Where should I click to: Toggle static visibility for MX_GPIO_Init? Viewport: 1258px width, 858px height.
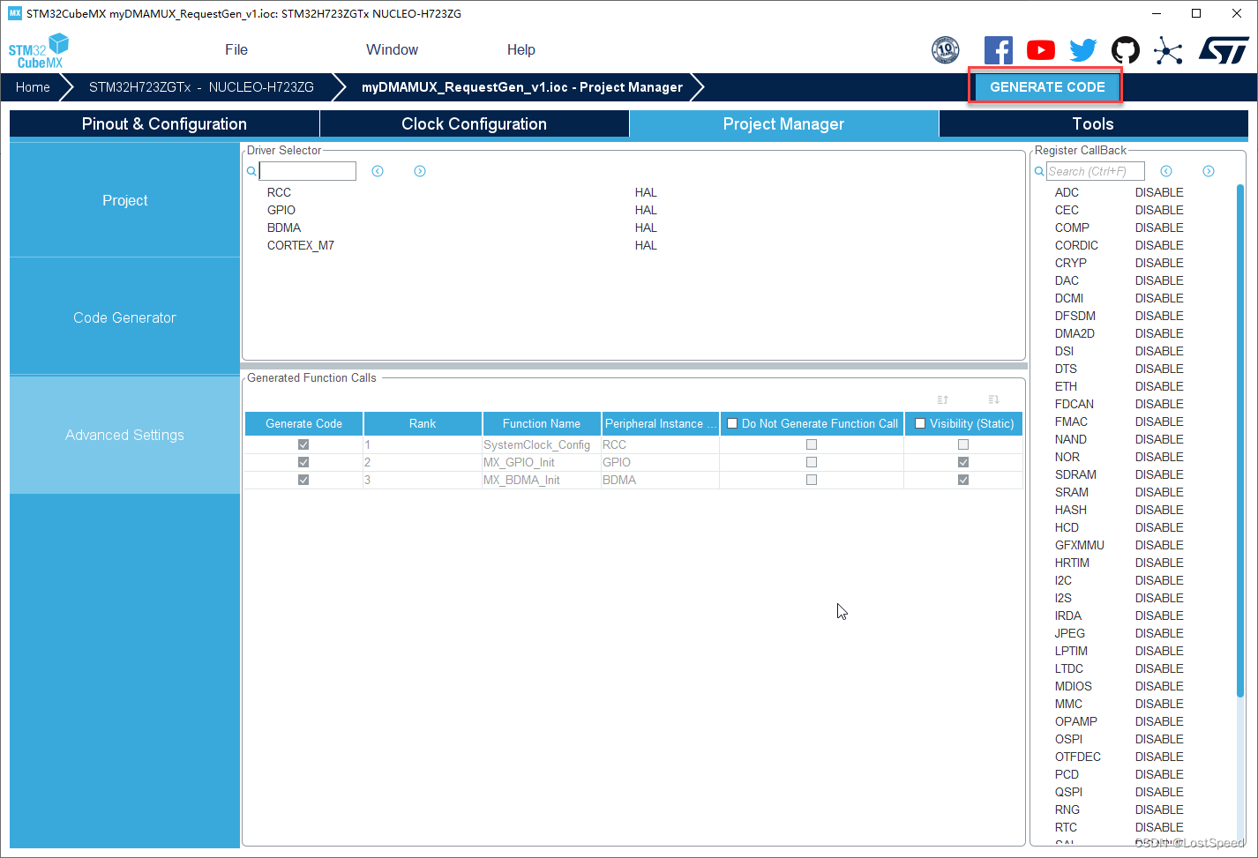963,462
